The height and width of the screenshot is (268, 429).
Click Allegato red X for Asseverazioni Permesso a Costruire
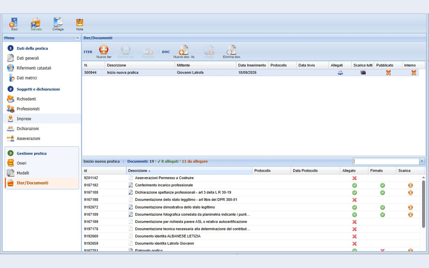(354, 178)
